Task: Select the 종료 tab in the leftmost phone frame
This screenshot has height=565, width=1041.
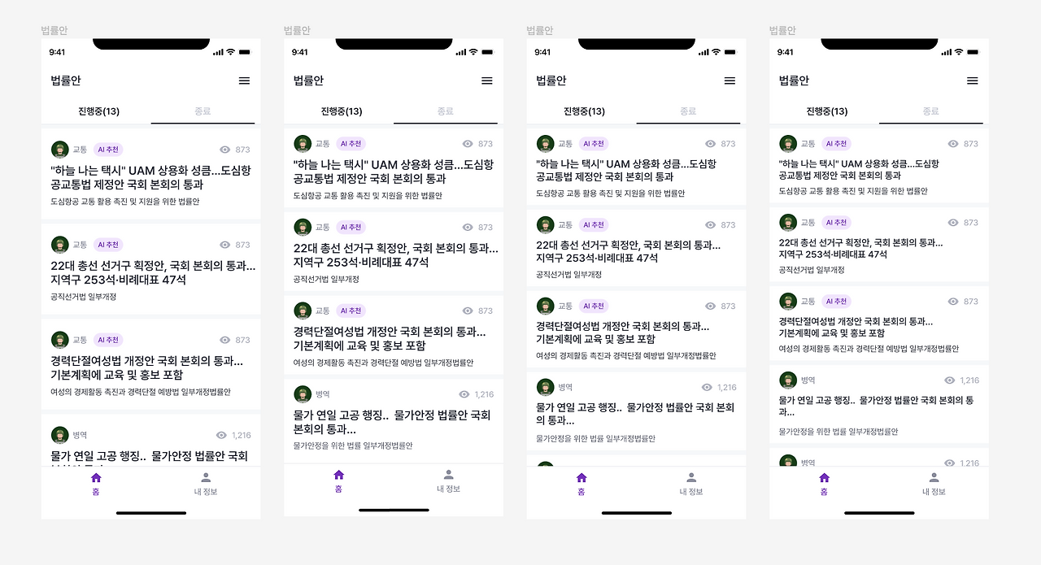Action: (x=203, y=111)
